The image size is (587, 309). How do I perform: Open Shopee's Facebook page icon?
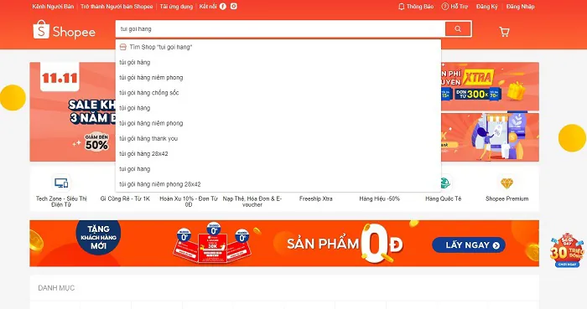[223, 7]
